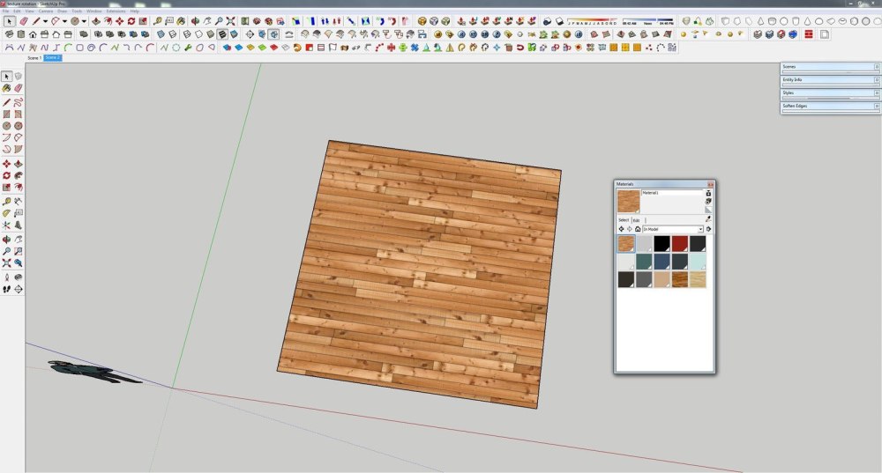
Task: Select the Push/Pull tool in top toolbar
Action: (95, 21)
